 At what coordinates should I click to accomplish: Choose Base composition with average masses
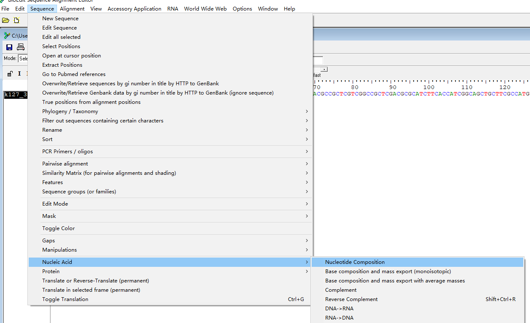pos(417,281)
